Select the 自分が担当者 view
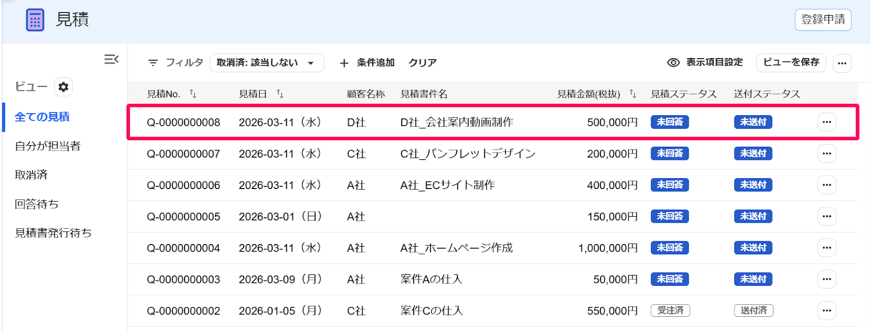The width and height of the screenshot is (871, 332). click(48, 146)
